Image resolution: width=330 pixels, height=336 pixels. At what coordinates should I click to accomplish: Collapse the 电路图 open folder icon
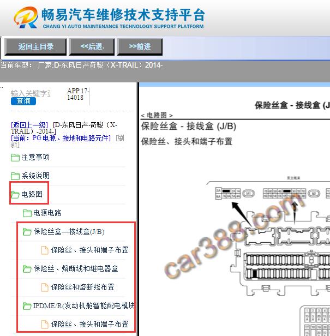coord(15,195)
